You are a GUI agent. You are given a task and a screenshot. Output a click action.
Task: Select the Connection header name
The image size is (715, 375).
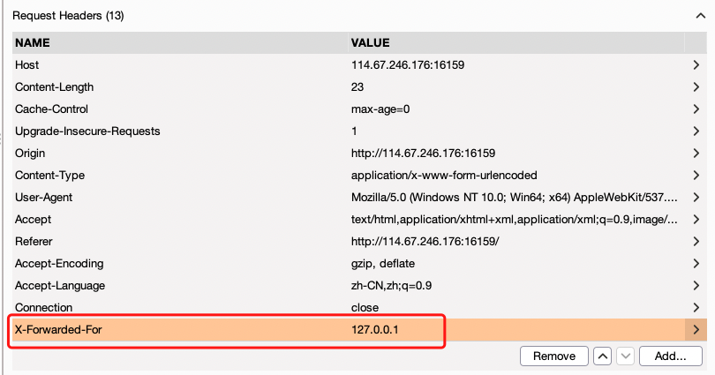[44, 308]
